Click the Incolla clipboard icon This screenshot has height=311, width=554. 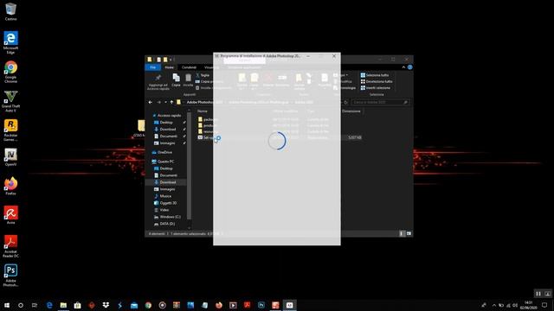tap(189, 78)
